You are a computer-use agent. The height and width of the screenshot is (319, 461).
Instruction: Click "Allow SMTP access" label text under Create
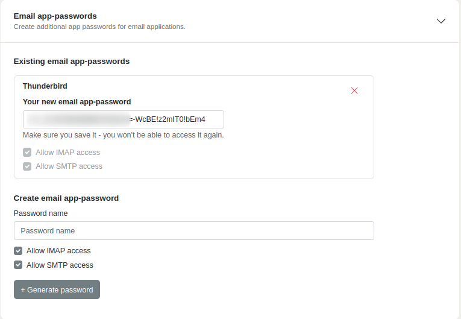click(x=60, y=265)
